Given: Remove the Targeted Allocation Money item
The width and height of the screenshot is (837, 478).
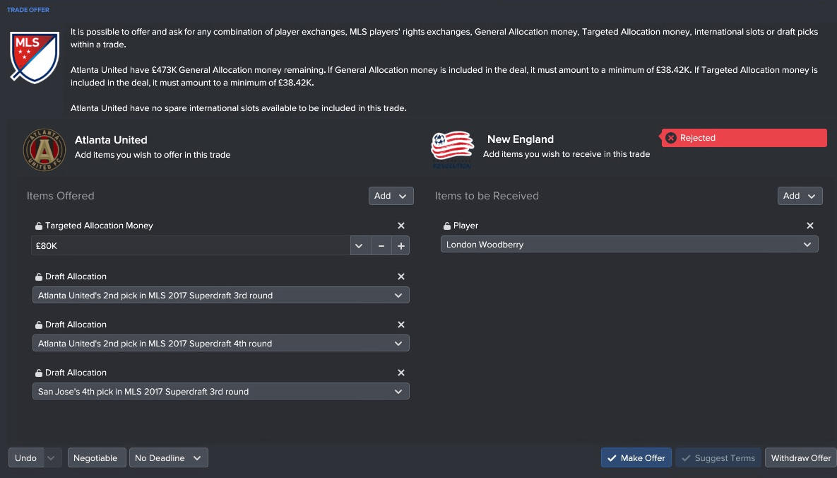Looking at the screenshot, I should pos(401,226).
